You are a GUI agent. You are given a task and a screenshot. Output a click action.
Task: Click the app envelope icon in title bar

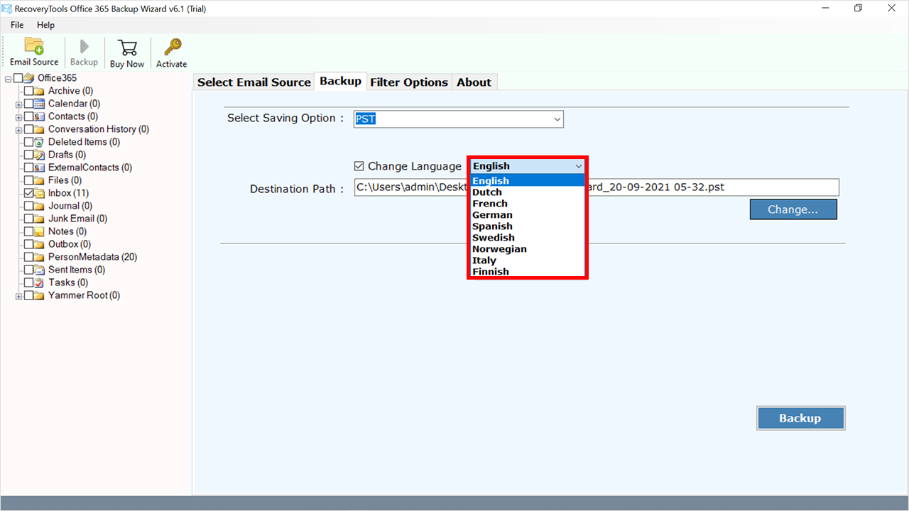coord(7,9)
